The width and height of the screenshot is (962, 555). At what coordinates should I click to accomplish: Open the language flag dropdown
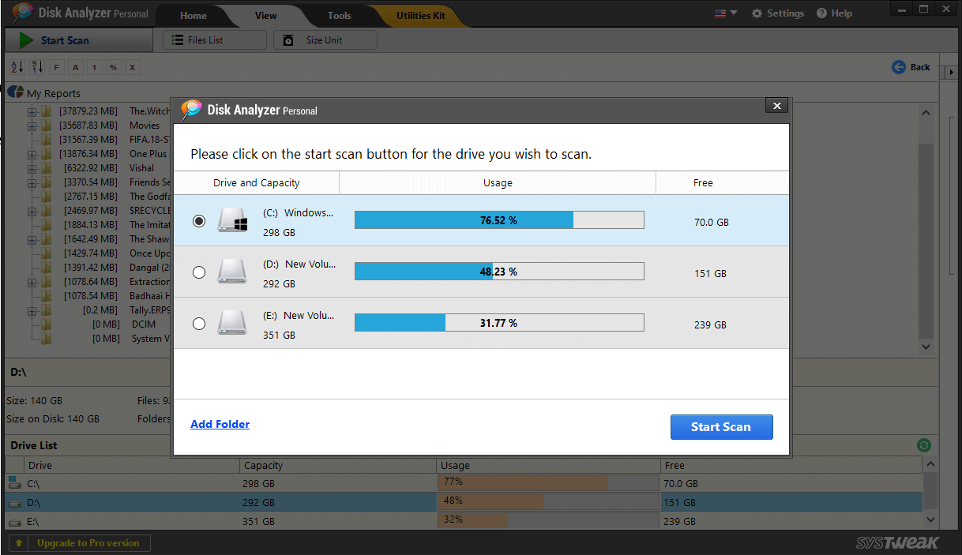(x=724, y=13)
